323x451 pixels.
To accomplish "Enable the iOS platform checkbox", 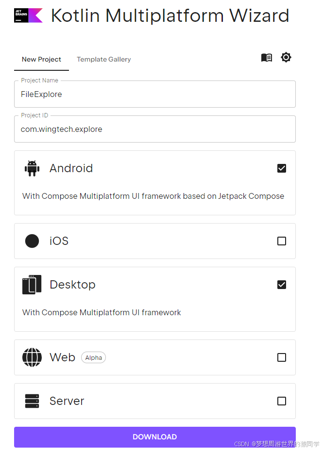I will 282,241.
